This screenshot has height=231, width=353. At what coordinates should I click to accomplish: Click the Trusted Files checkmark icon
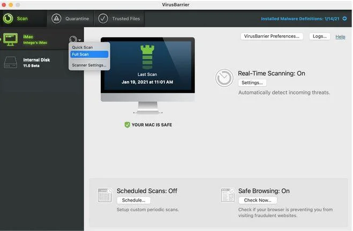coord(103,19)
